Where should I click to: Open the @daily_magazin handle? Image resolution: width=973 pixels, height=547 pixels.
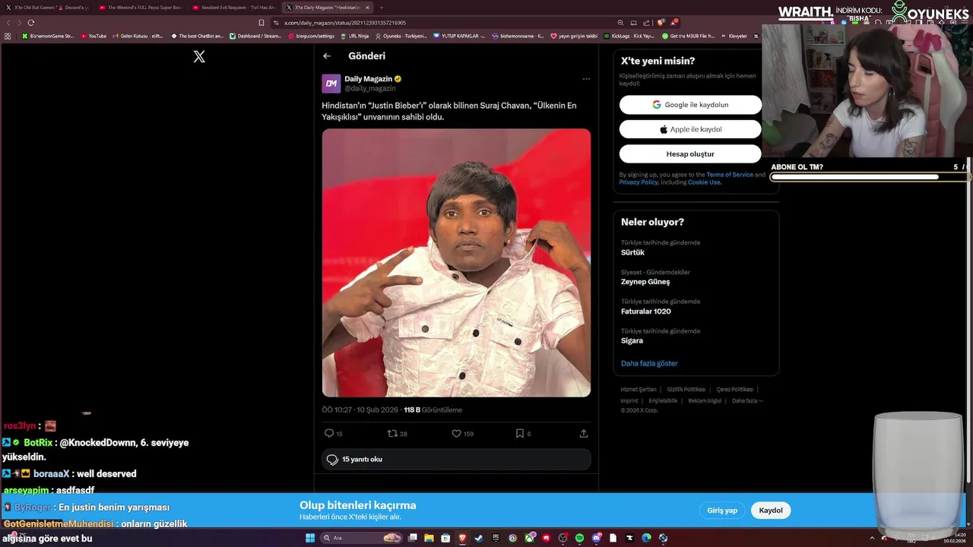[370, 89]
